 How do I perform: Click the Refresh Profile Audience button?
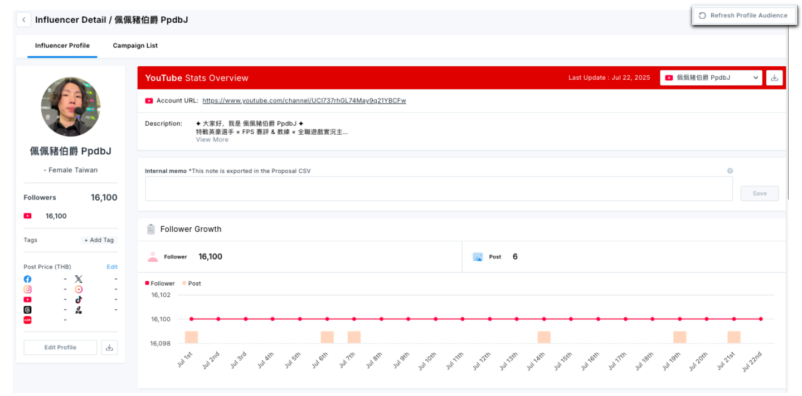pos(743,16)
